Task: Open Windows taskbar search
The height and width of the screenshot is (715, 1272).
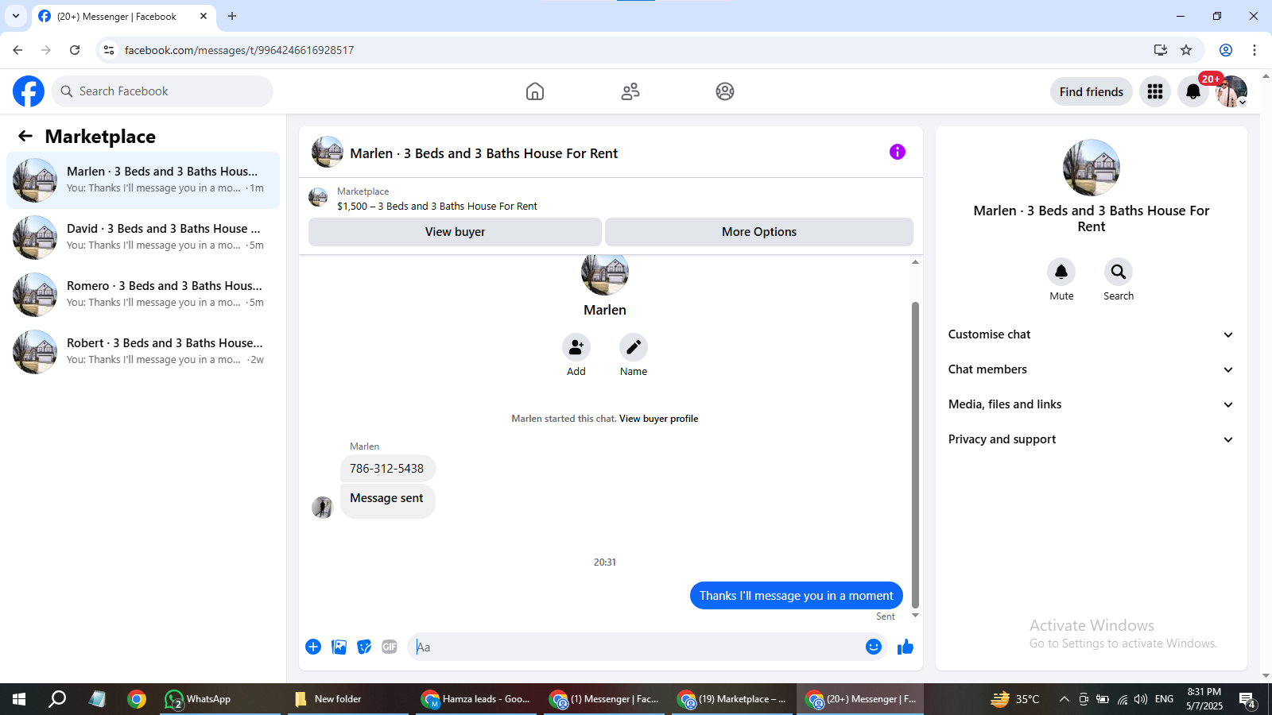Action: pos(57,699)
